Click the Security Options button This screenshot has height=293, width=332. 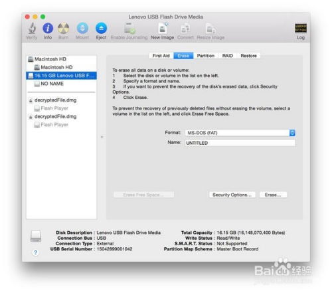click(232, 195)
